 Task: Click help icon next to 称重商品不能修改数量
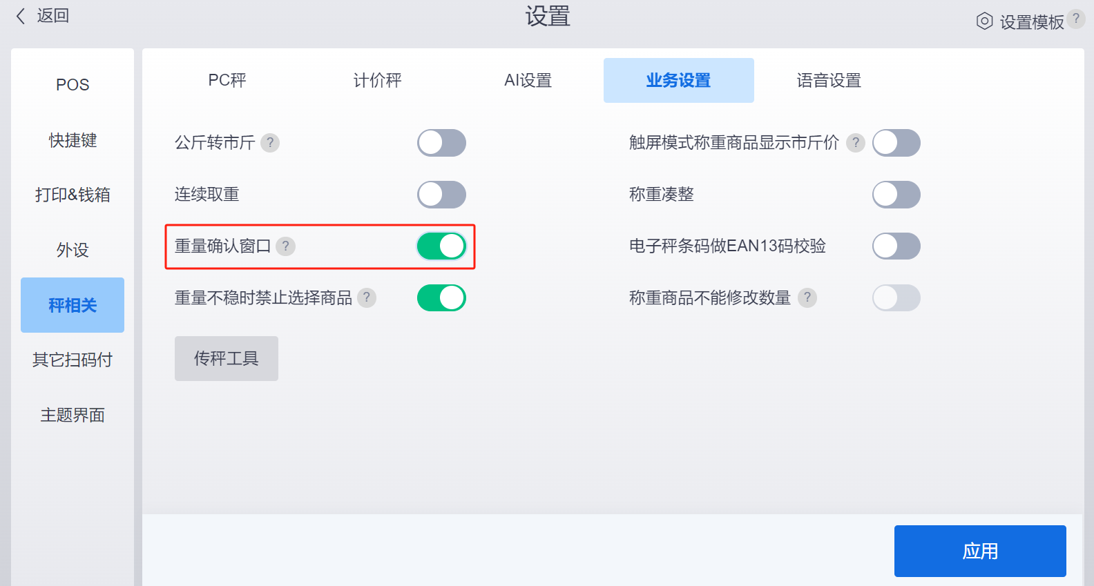(807, 298)
